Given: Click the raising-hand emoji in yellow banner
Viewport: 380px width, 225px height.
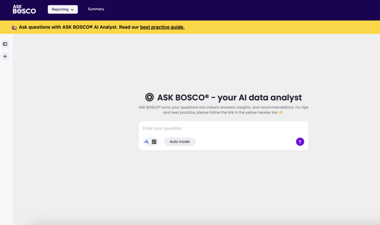Looking at the screenshot, I should pyautogui.click(x=14, y=27).
